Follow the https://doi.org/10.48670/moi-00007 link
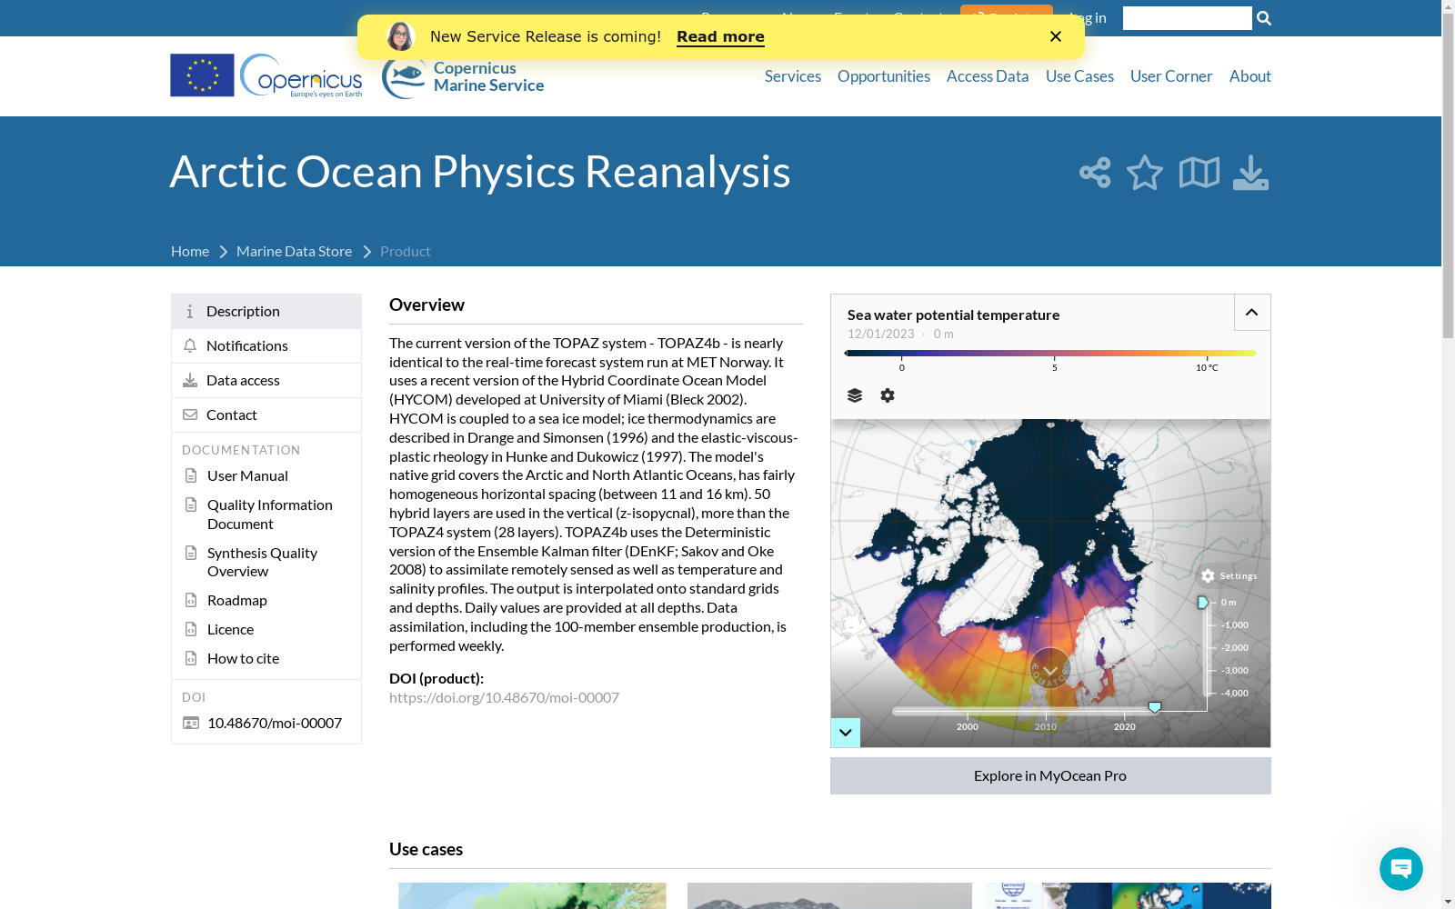Viewport: 1455px width, 909px height. [504, 697]
